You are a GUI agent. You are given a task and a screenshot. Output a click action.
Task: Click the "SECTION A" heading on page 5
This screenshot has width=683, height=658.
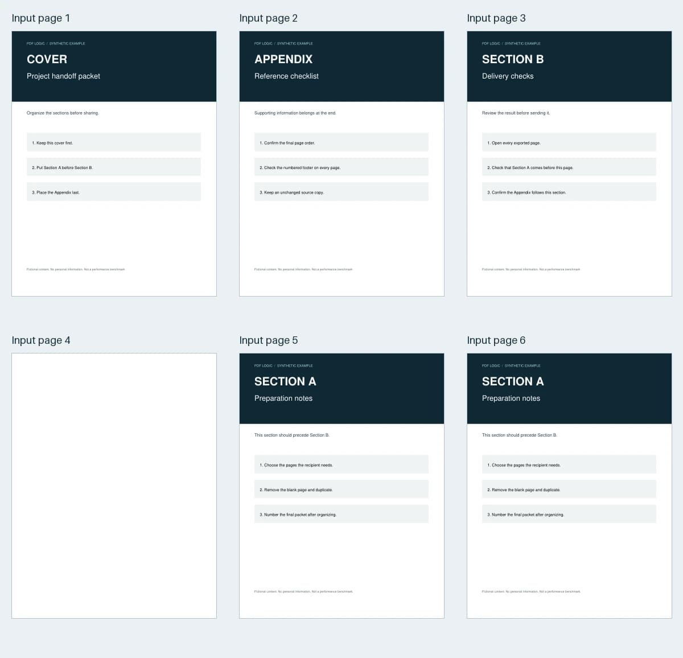[x=285, y=381]
